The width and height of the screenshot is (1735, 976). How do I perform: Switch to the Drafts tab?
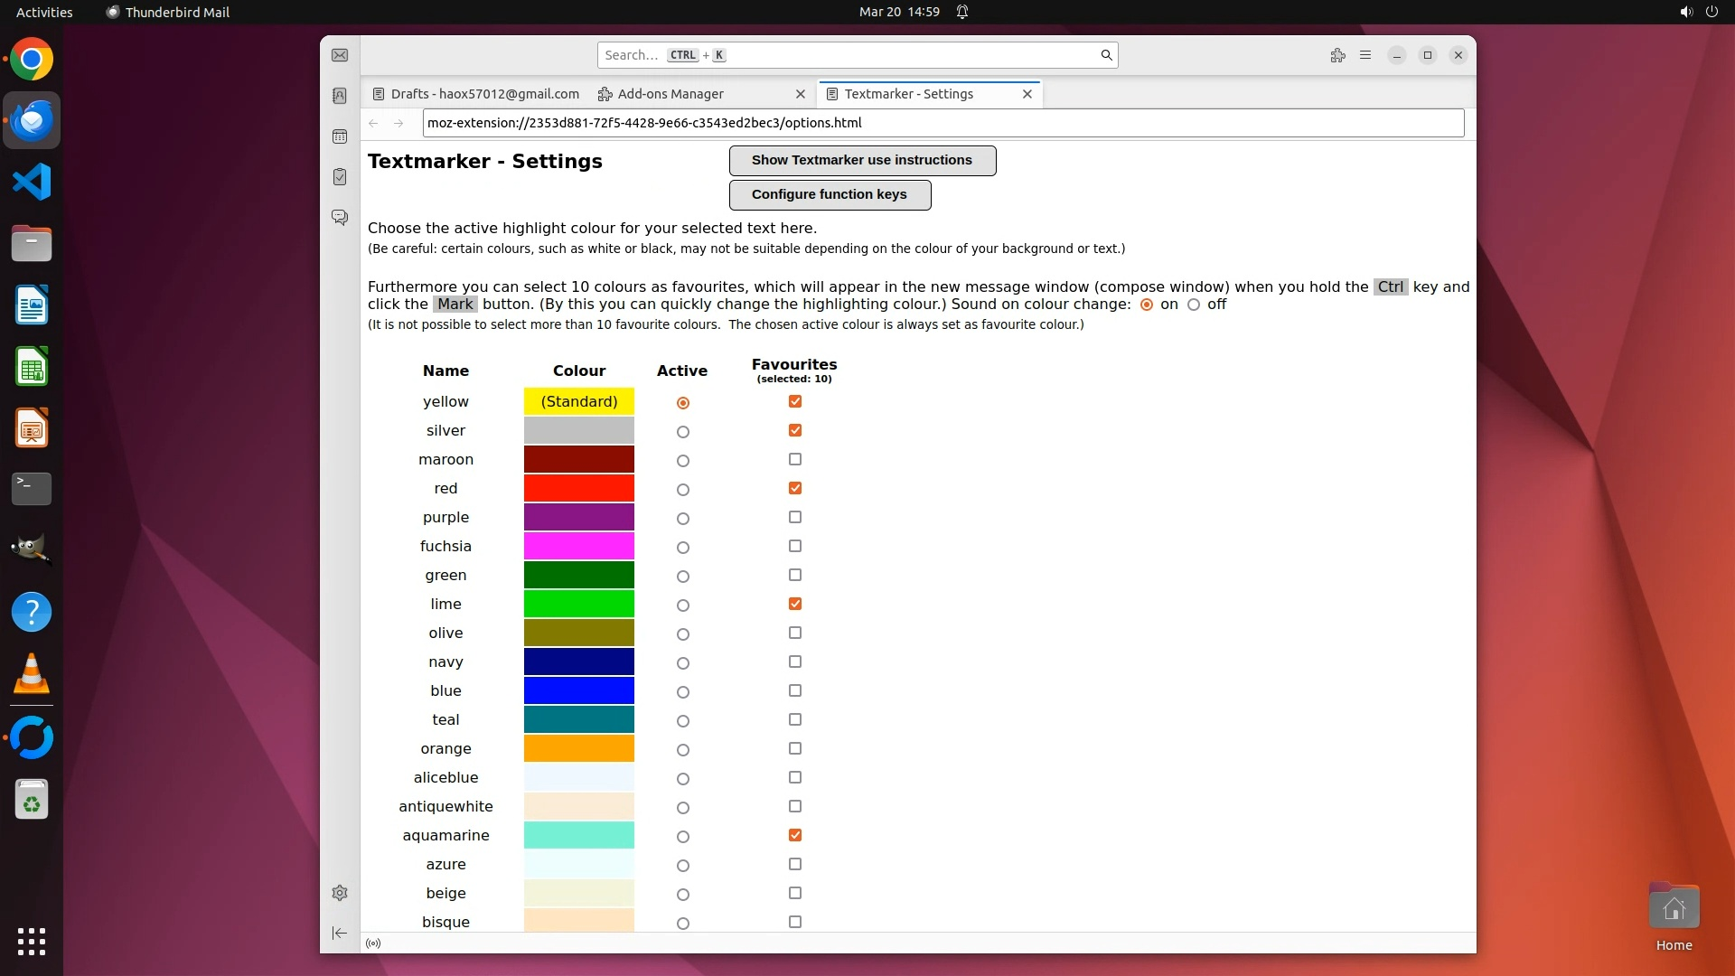[484, 94]
